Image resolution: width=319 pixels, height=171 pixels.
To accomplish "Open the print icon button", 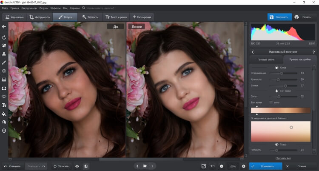I will [296, 17].
